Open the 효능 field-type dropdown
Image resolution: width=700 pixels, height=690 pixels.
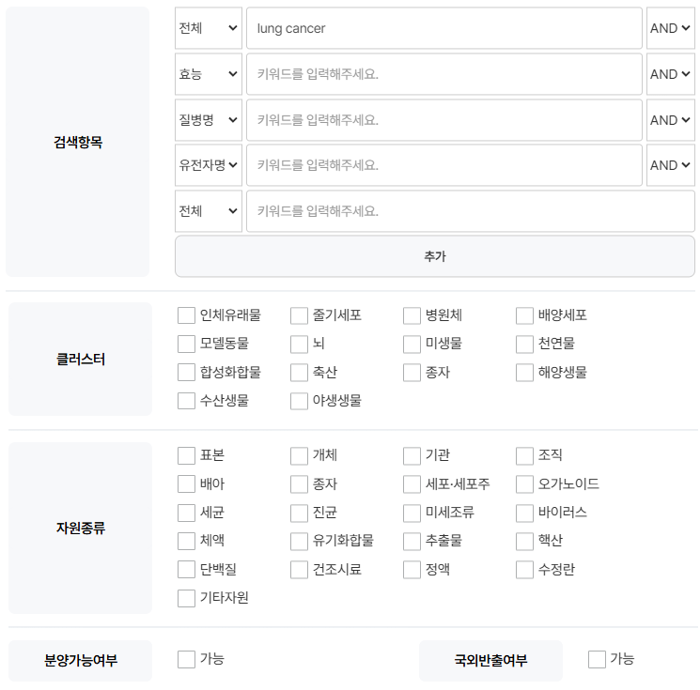click(x=208, y=74)
